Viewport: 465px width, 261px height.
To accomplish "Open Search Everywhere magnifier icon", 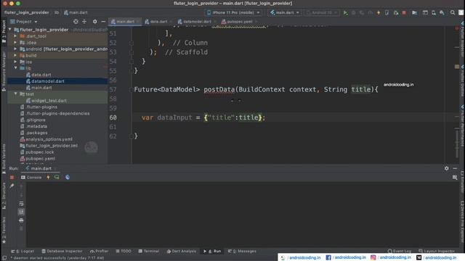I will point(453,13).
